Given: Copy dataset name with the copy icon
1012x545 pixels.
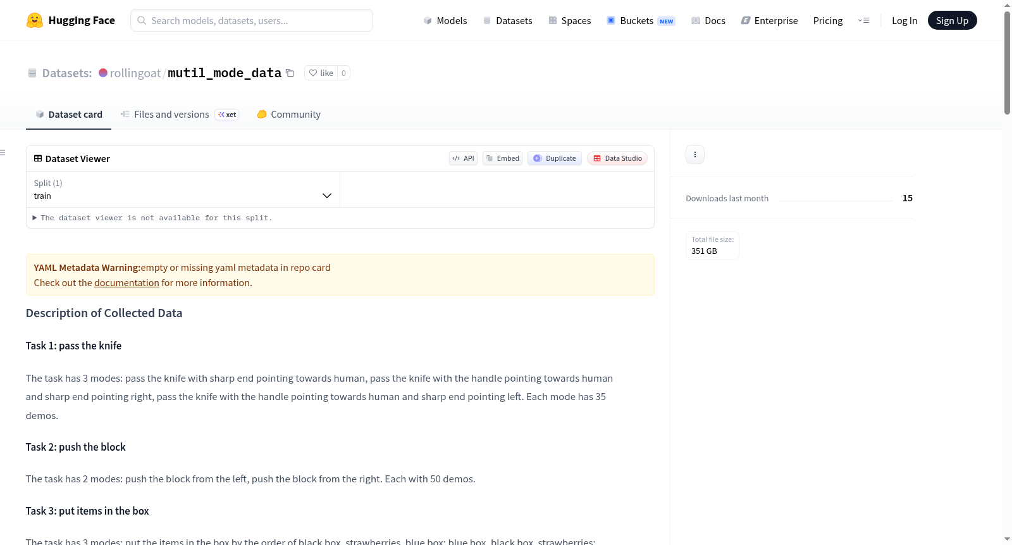Looking at the screenshot, I should 290,73.
